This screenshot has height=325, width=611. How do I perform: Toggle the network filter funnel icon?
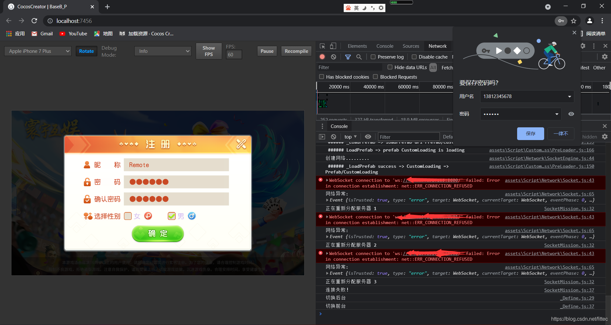(x=348, y=57)
